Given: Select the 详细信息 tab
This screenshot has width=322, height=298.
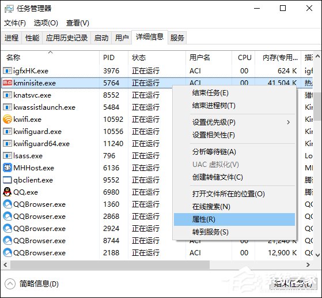Looking at the screenshot, I should tap(150, 37).
